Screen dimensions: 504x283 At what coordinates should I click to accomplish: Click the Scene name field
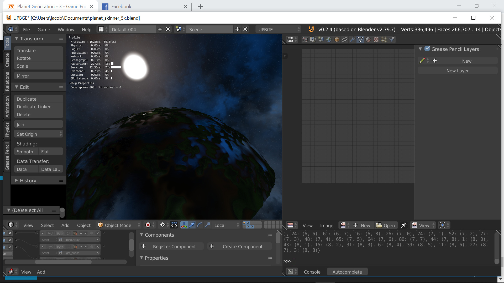point(210,29)
